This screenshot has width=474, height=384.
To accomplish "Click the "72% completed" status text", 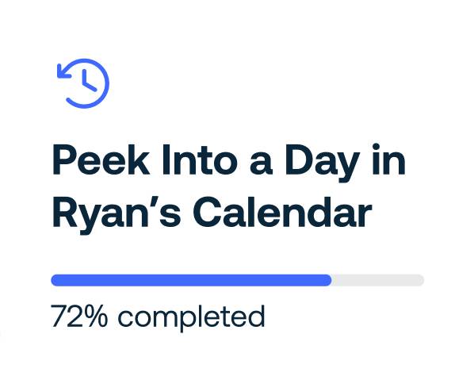I will (x=158, y=318).
